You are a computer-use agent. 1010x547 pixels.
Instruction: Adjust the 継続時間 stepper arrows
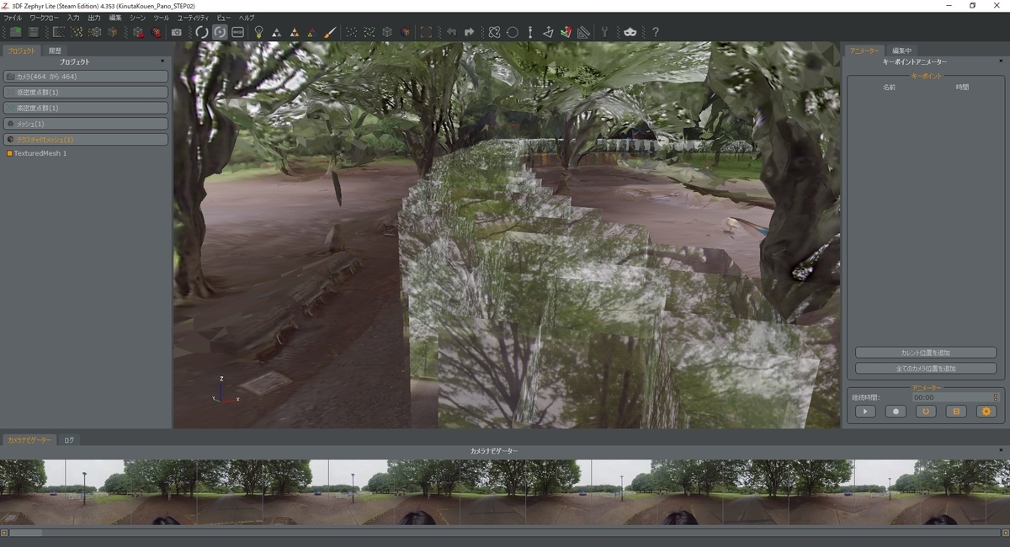pos(995,397)
